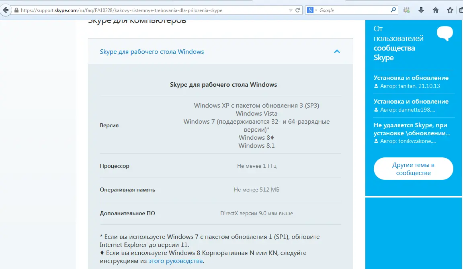Image resolution: width=463 pixels, height=269 pixels.
Task: Click the 'Skype для рабочего стола Windows' header link
Action: coord(152,52)
